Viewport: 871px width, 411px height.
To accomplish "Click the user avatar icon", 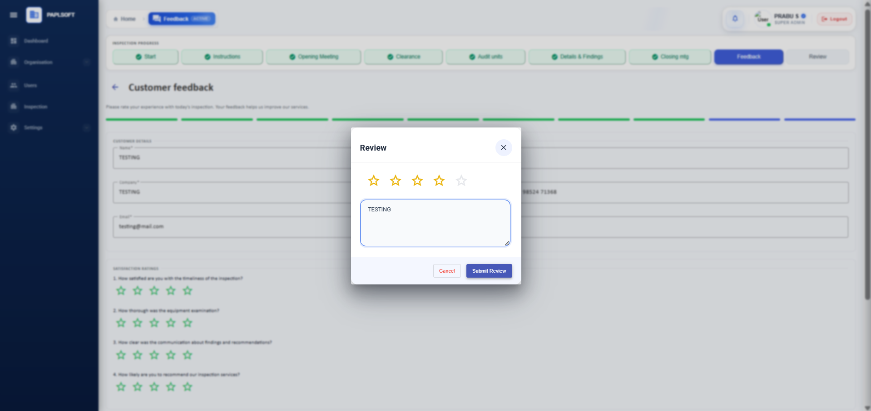I will (762, 18).
